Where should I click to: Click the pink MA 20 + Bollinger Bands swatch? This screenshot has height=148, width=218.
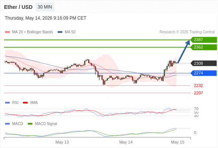(7, 32)
